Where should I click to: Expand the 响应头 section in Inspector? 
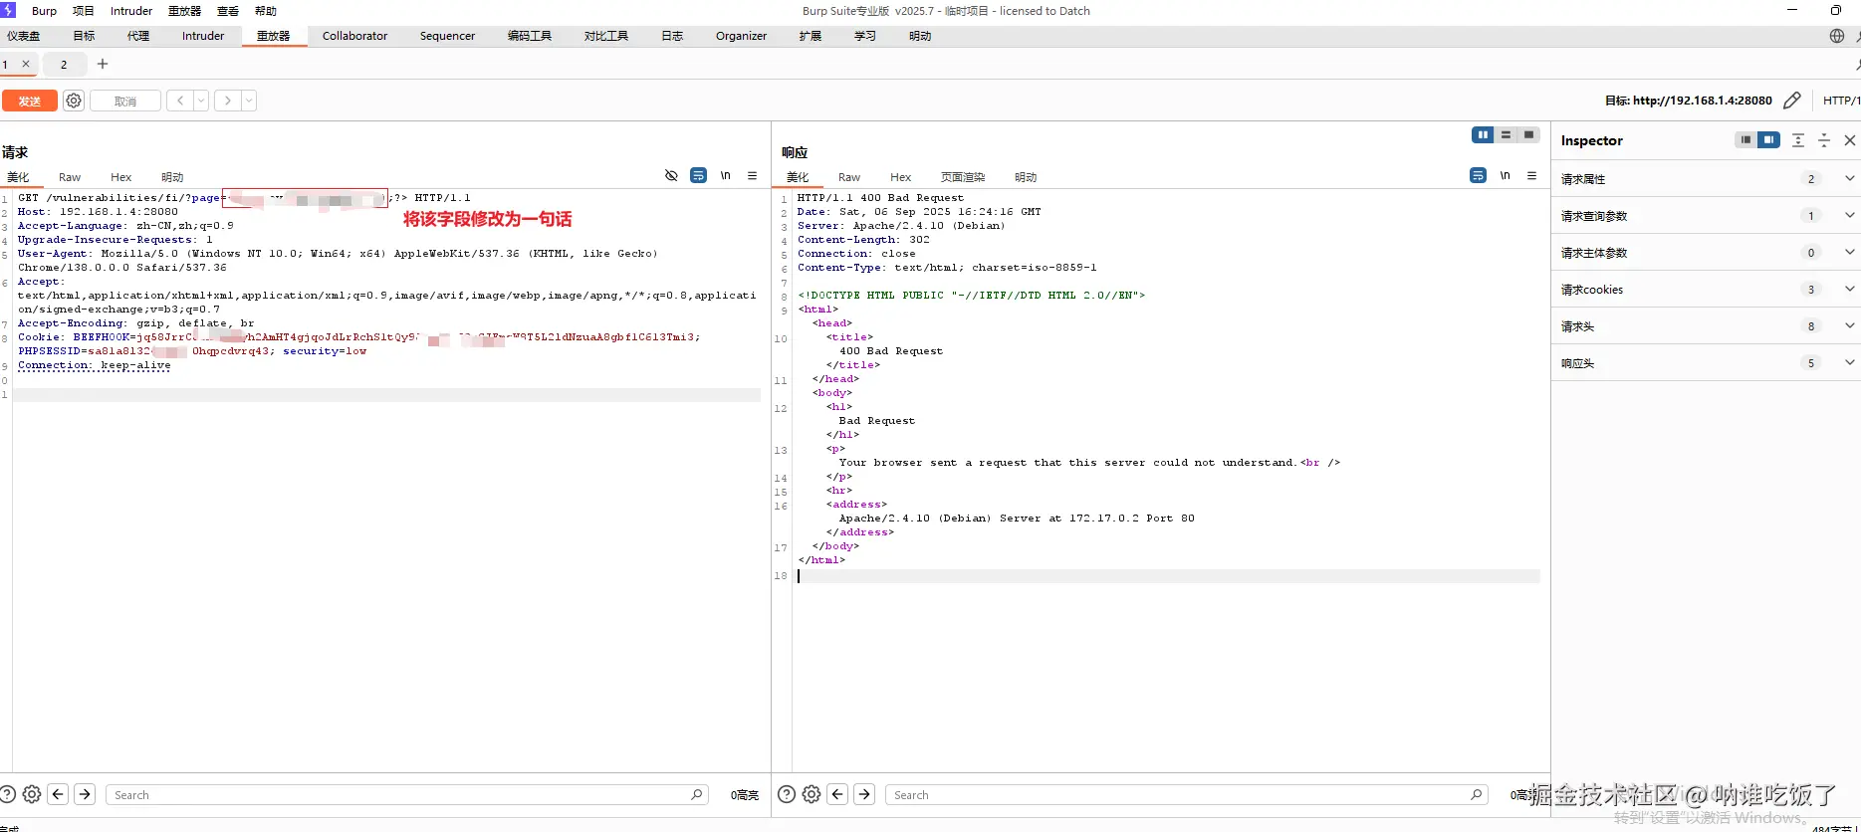pos(1849,363)
